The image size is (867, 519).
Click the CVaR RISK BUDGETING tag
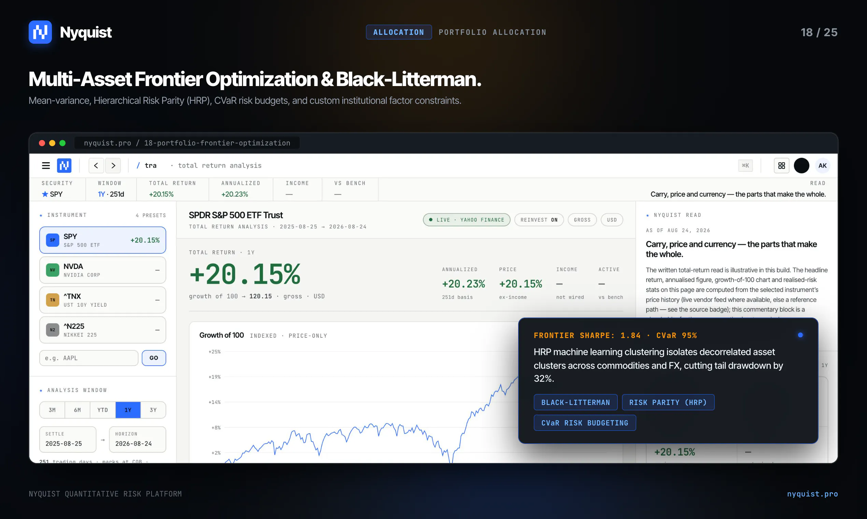[585, 423]
